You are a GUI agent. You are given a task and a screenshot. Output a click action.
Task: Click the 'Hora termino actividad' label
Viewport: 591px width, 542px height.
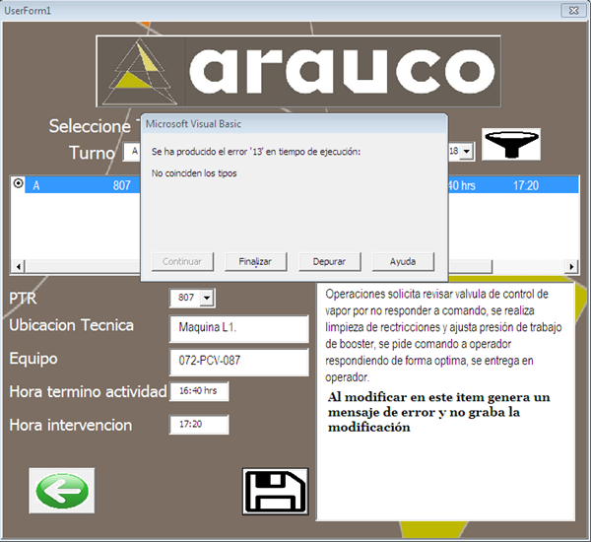[x=88, y=391]
